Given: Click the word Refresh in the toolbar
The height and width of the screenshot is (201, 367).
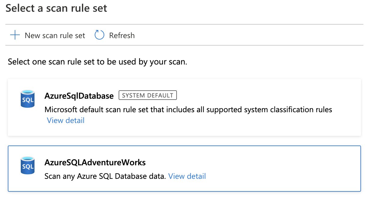Looking at the screenshot, I should (122, 35).
